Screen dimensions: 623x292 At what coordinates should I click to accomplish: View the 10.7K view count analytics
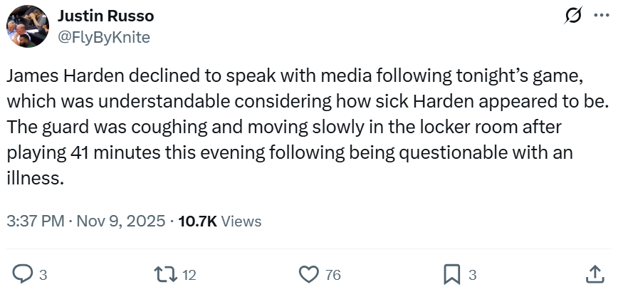pyautogui.click(x=197, y=221)
